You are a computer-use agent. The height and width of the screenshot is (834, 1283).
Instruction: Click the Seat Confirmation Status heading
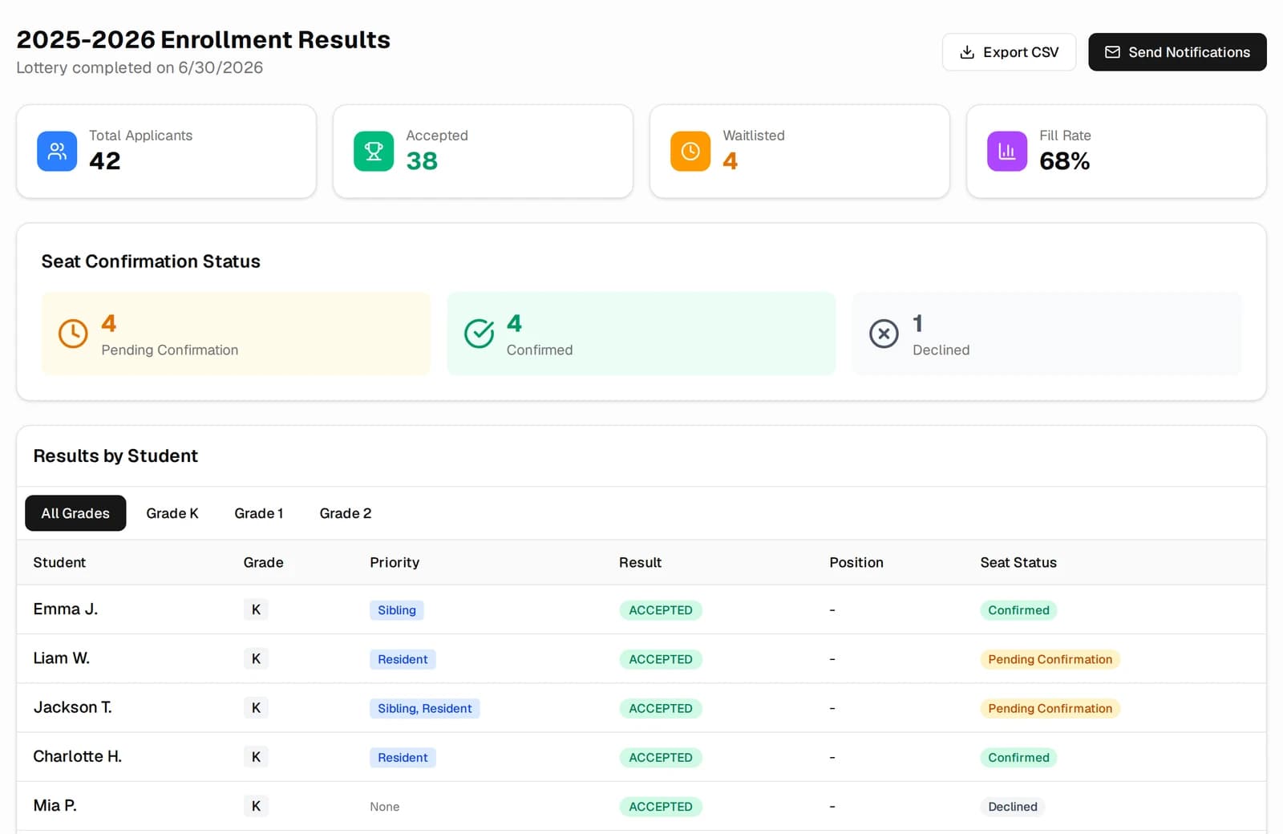(x=151, y=261)
